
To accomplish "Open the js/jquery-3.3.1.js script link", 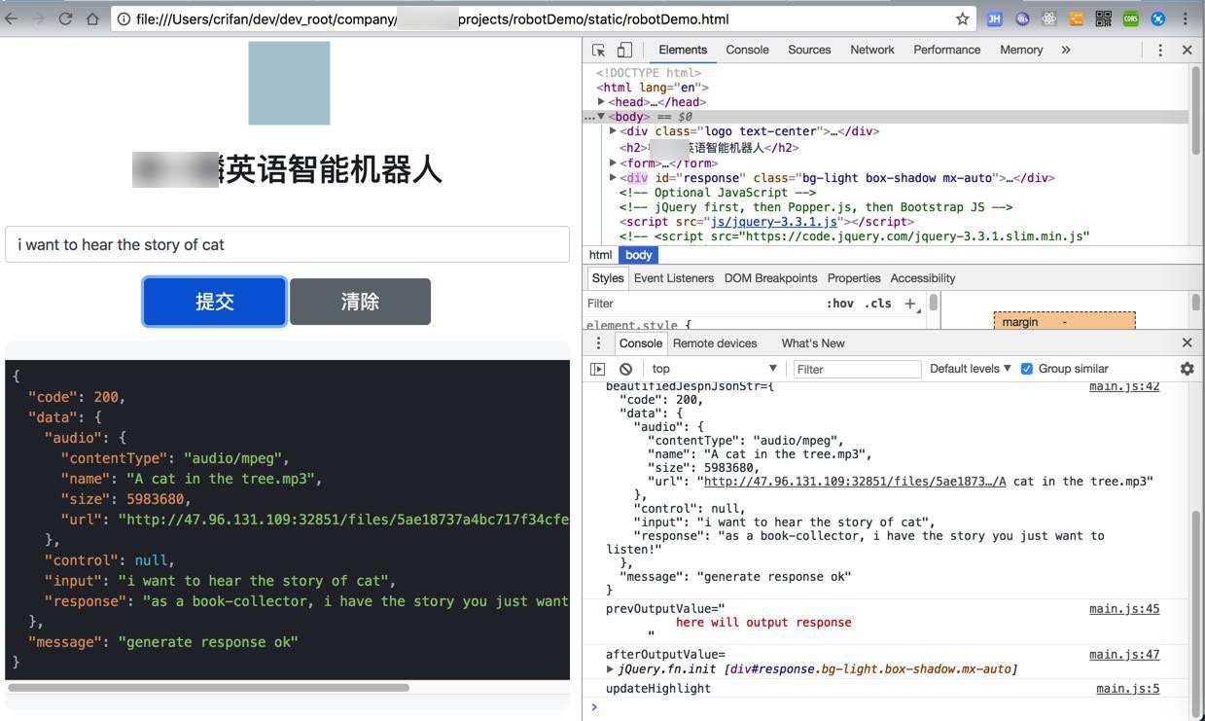I will click(x=772, y=222).
